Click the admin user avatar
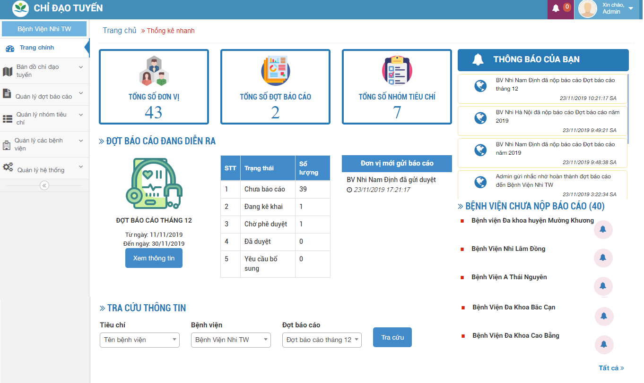Screen dimensions: 644x383 coord(587,9)
